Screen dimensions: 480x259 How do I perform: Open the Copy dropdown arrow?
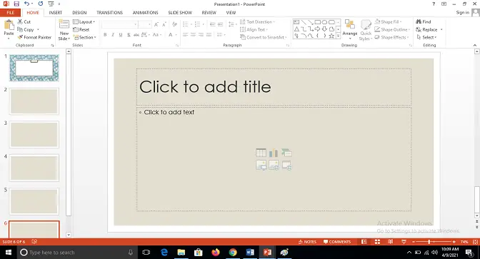coord(39,30)
